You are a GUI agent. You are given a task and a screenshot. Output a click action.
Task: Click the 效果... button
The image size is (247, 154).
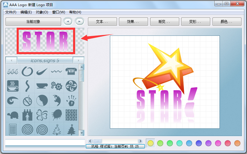[x=133, y=22]
